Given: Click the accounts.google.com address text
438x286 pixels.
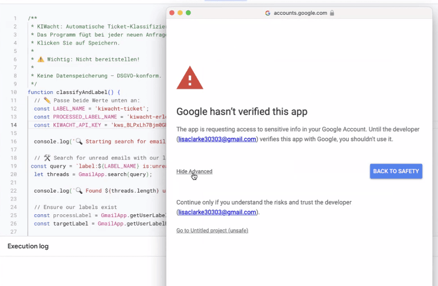Looking at the screenshot, I should [300, 13].
